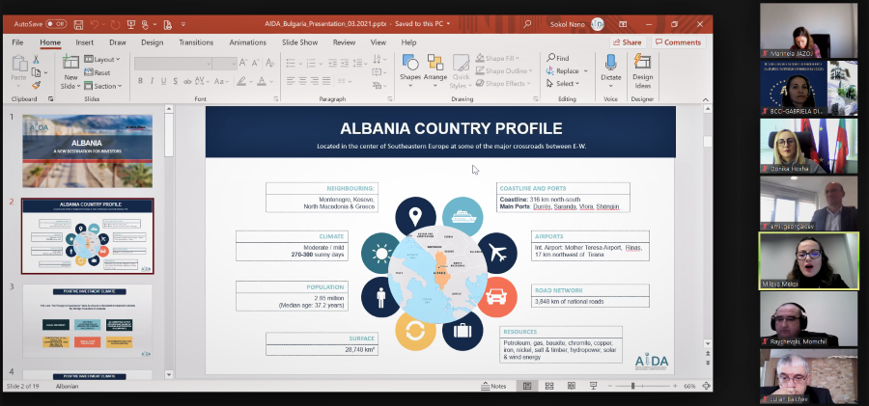Click the 66% zoom level
Screen dimensions: 869x406
coord(689,386)
